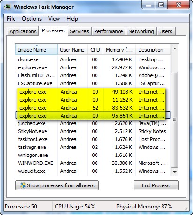This screenshot has height=215, width=193.
Task: Switch to the Applications tab
Action: [23, 31]
